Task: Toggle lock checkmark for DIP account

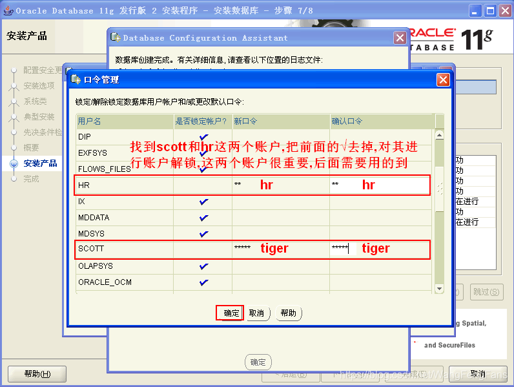Action: click(x=203, y=137)
